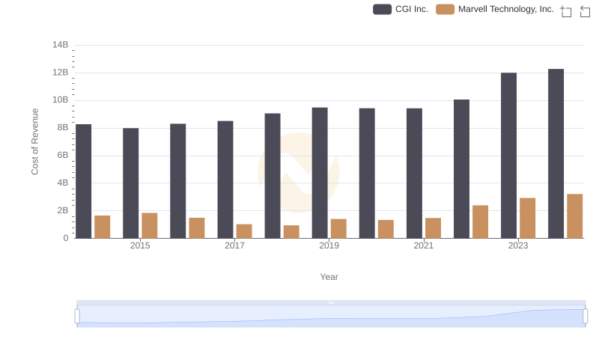Click the CGI Inc. bar for 2017
This screenshot has height=345, width=599.
click(225, 180)
